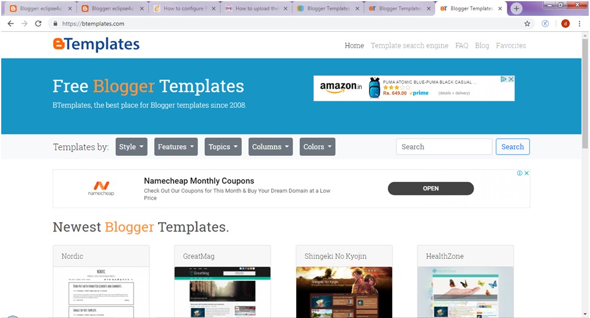Image resolution: width=590 pixels, height=318 pixels.
Task: Click the site padlock icon in the address bar
Action: pos(55,24)
